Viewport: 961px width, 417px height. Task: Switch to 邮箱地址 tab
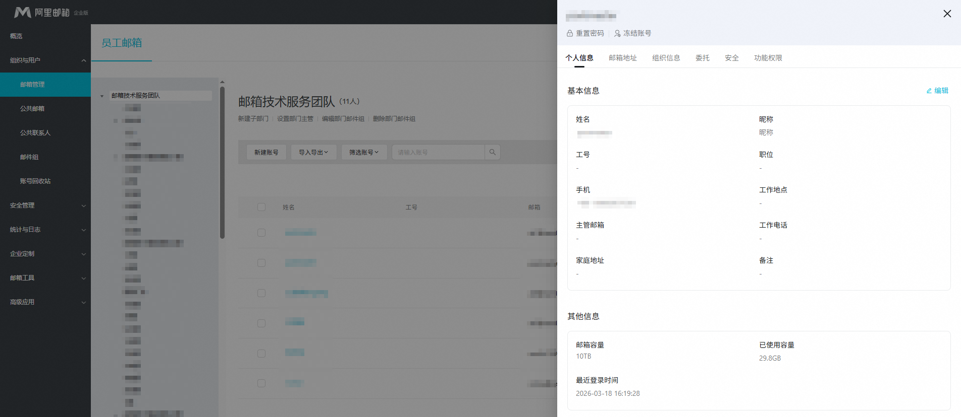pyautogui.click(x=623, y=58)
